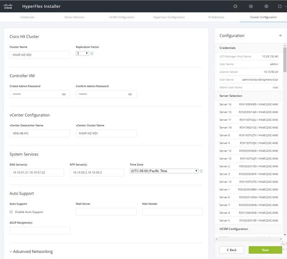Open the settings gear icon in header
The width and height of the screenshot is (287, 259).
tap(280, 6)
